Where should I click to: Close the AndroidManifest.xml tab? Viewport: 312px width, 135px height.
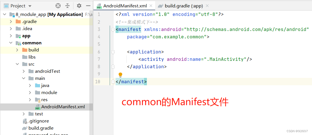(151, 6)
